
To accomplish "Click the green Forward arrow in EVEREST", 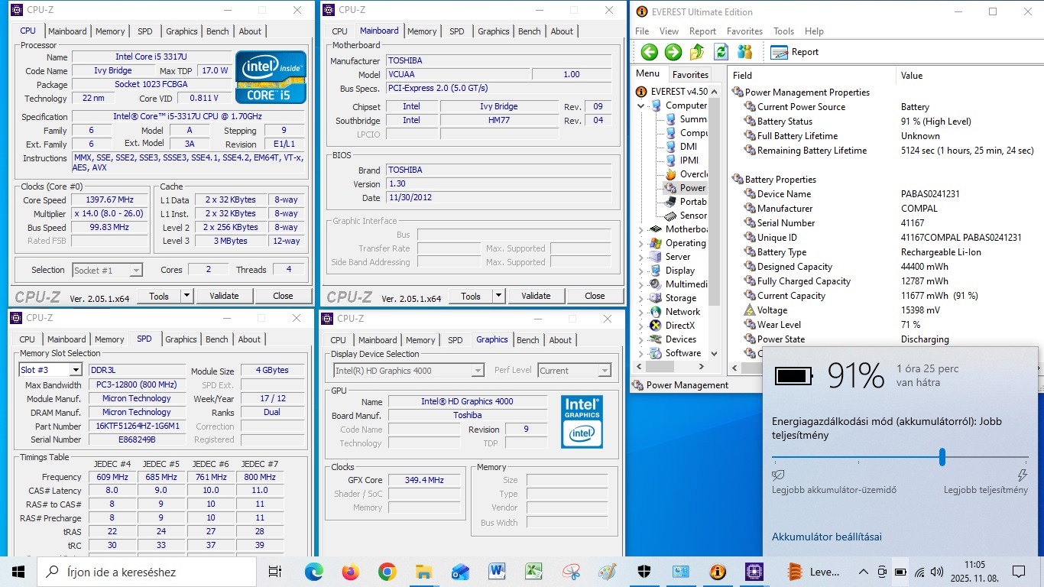I will [x=673, y=52].
